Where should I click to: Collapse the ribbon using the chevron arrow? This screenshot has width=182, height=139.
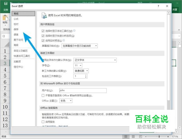(179, 30)
